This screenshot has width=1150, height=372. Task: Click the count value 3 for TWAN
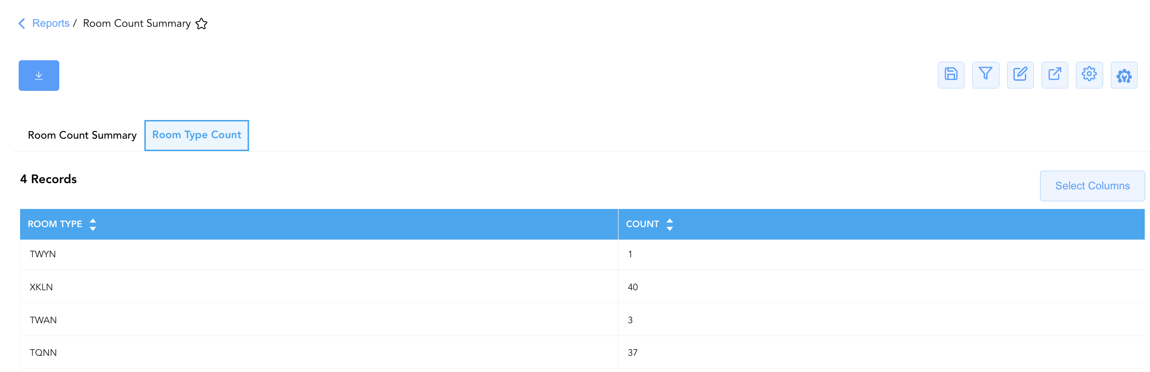pos(630,320)
